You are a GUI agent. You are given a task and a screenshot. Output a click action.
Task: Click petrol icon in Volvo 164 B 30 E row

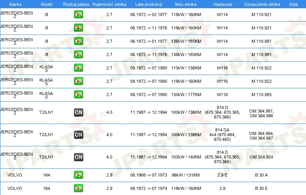click(x=78, y=188)
